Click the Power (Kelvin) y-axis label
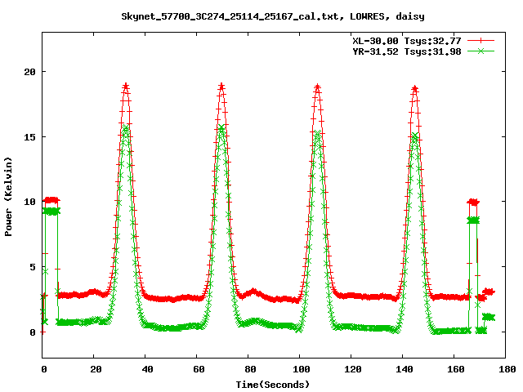523x392 pixels. (x=8, y=197)
